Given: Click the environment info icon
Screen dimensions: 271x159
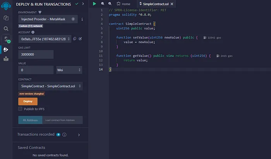Looking at the screenshot, I should 82,19.
